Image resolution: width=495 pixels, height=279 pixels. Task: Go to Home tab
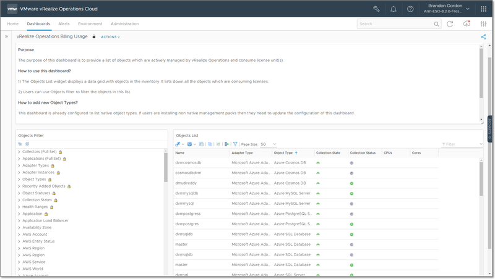[x=13, y=23]
